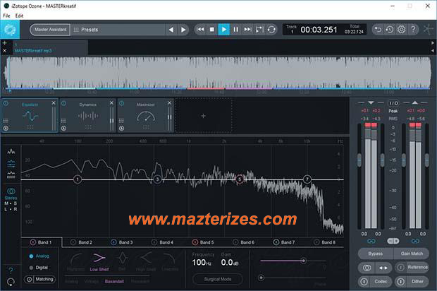Select the High Shelf filter shape
Screen dimensions: 437x291
(145, 261)
